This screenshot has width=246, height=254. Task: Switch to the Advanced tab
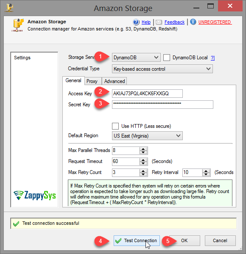click(115, 81)
